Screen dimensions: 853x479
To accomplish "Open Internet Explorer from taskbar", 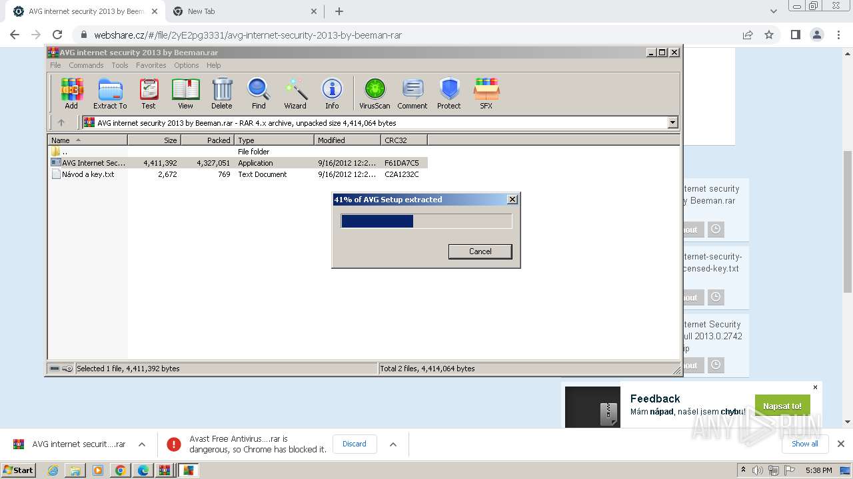I will coord(53,470).
